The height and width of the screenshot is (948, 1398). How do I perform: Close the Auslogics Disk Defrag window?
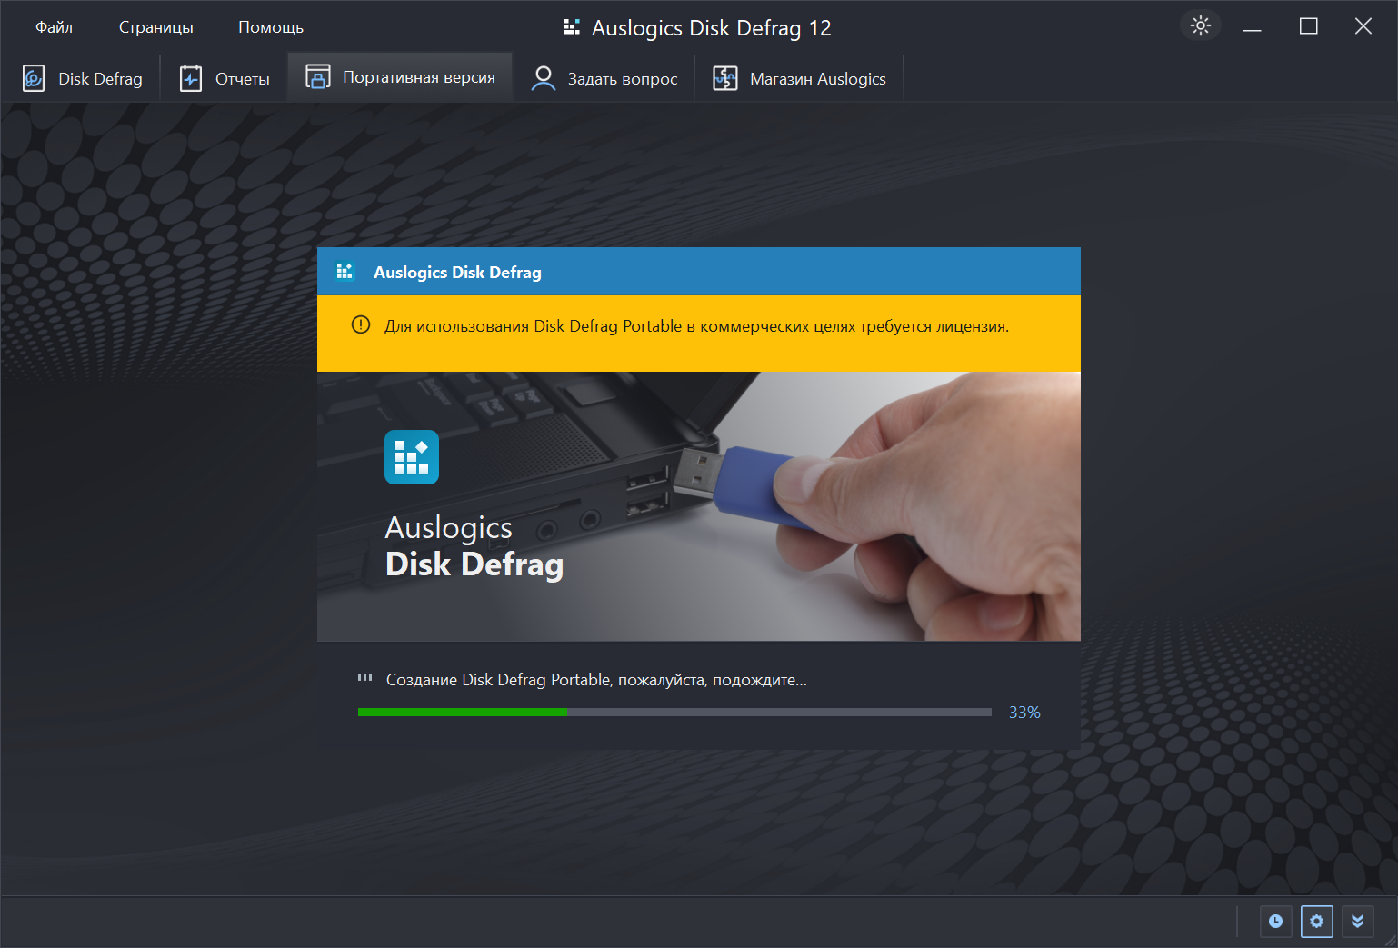coord(1363,26)
